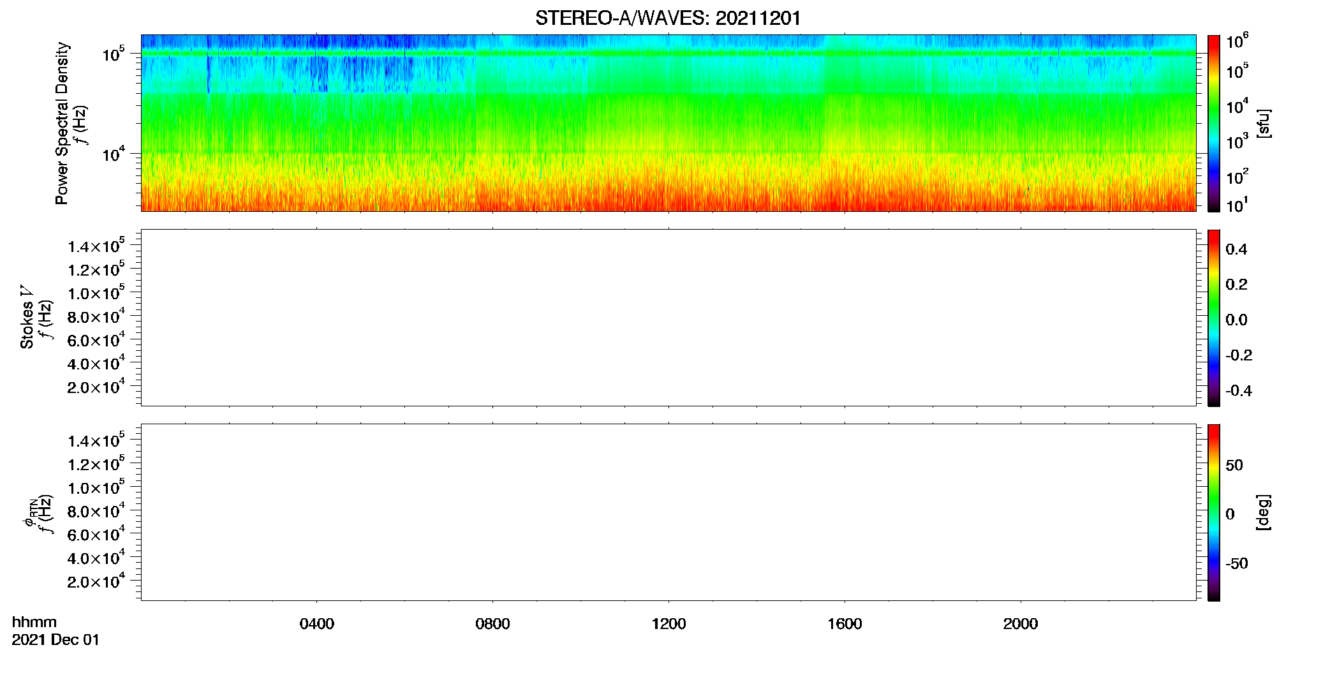Screen dimensions: 1337x689
Task: Click the [sfu] unit label
Action: tap(1263, 123)
